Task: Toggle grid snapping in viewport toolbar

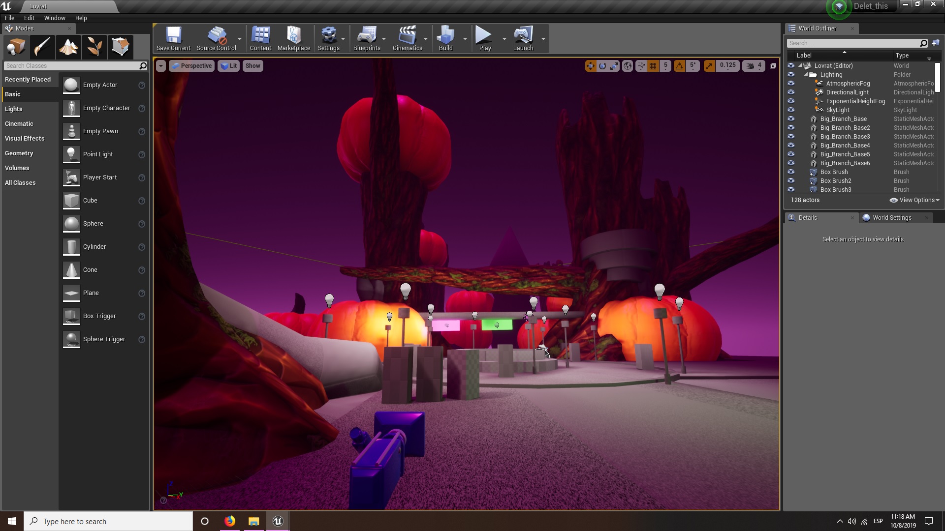Action: [x=653, y=66]
